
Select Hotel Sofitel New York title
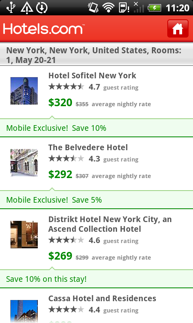tap(92, 76)
